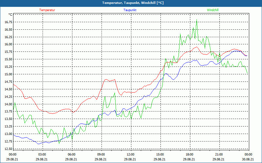Click the '12:00' time axis label
Viewport: 262px width, 163px height.
pos(130,155)
